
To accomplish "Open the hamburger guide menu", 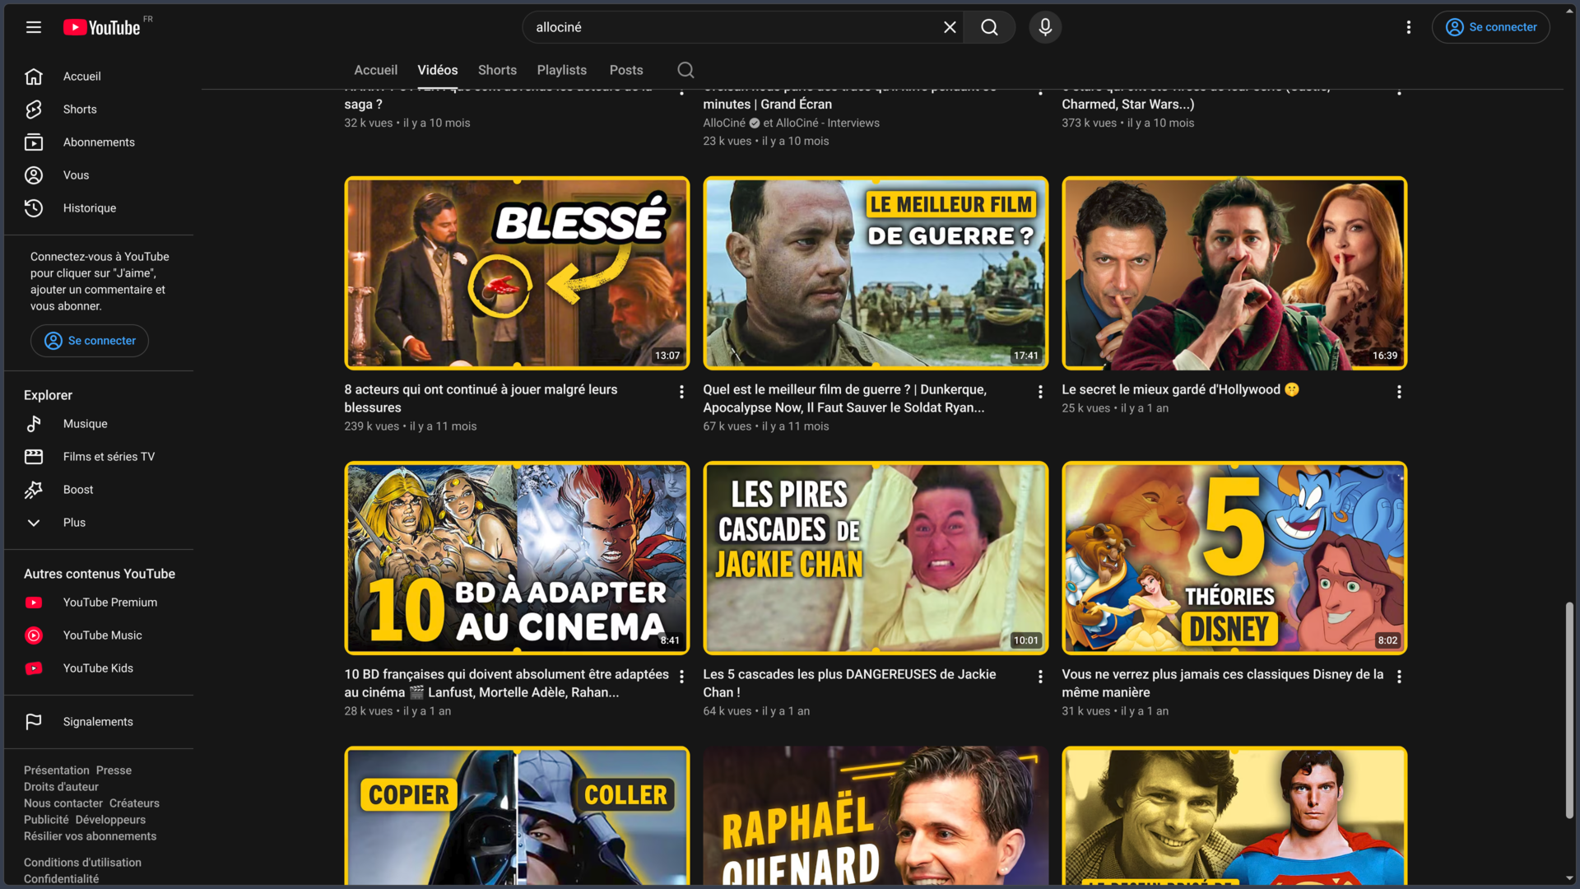I will tap(34, 27).
